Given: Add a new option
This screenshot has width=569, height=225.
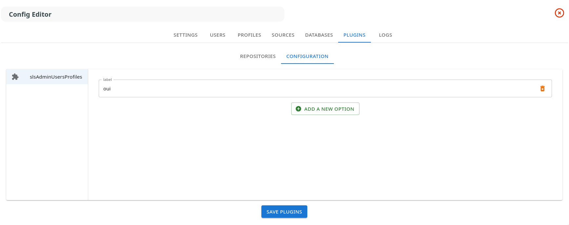Looking at the screenshot, I should point(325,109).
